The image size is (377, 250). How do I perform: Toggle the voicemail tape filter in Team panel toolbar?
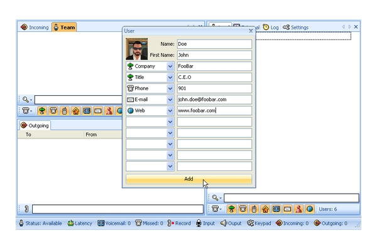click(x=87, y=111)
